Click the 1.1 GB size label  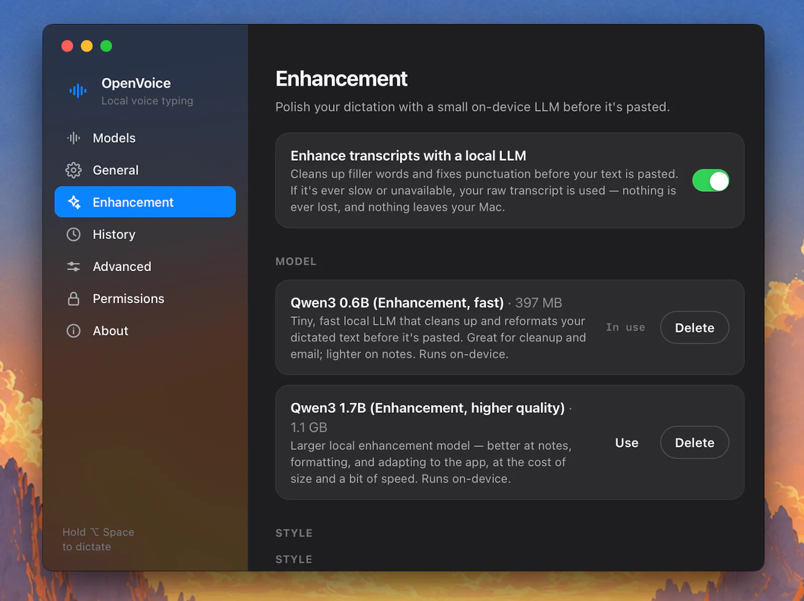(309, 427)
